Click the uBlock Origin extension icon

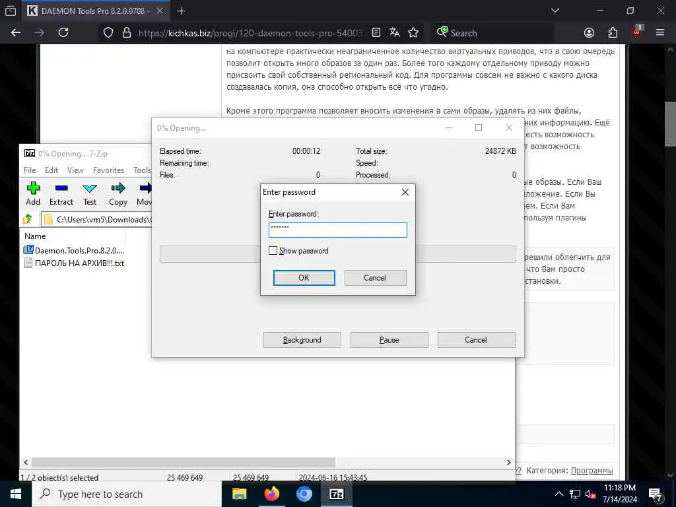[x=637, y=32]
